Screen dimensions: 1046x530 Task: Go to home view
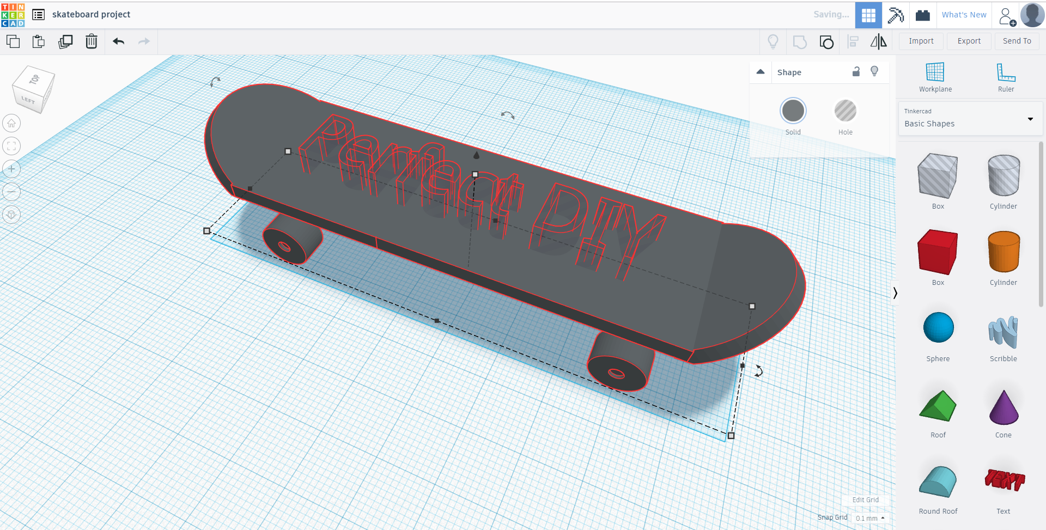11,124
